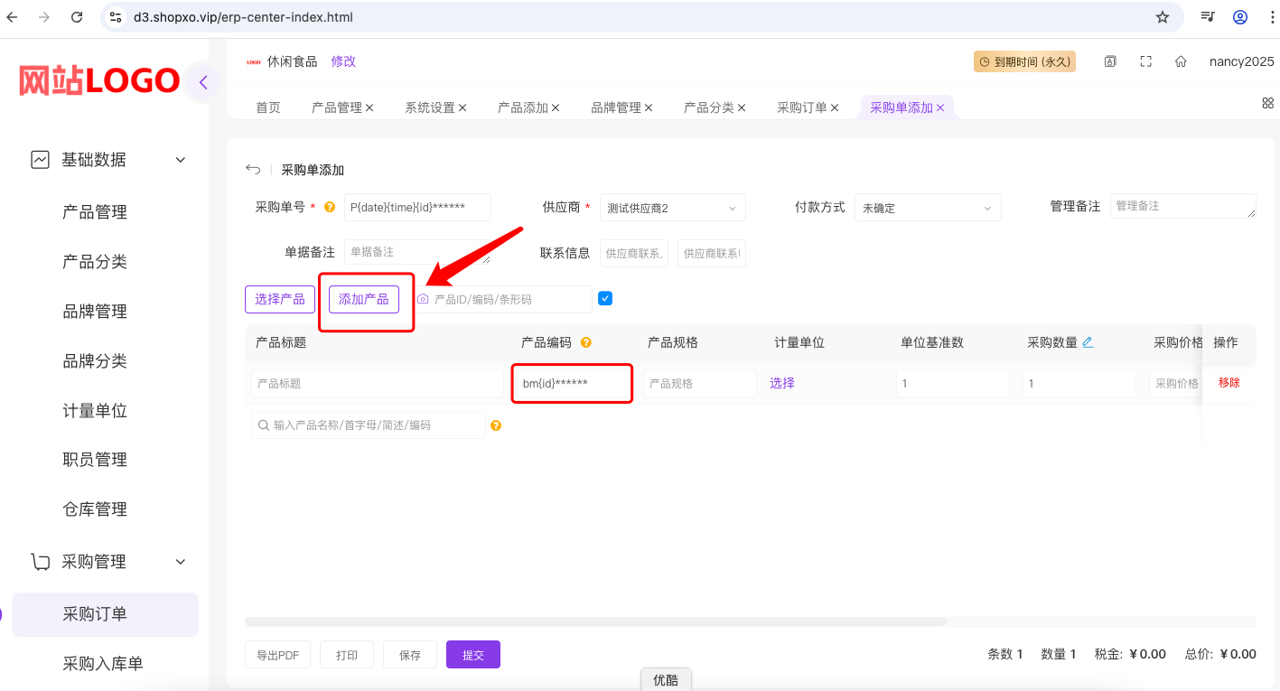
Task: Toggle the blue checkbox beside product code input
Action: [605, 298]
